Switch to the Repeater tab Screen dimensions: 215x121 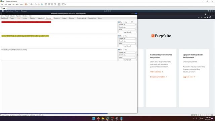tap(33, 18)
